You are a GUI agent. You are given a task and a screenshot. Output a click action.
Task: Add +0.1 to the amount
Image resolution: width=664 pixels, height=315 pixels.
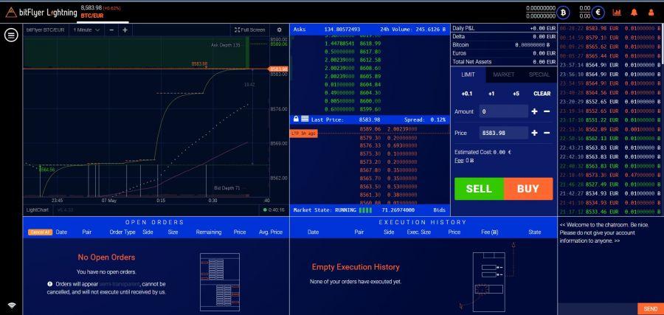click(467, 94)
